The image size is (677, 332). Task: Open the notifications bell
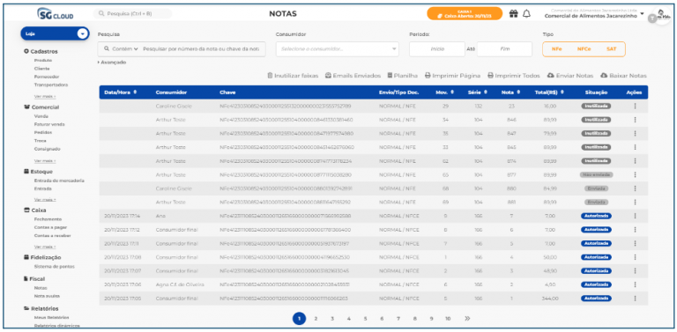pyautogui.click(x=526, y=14)
